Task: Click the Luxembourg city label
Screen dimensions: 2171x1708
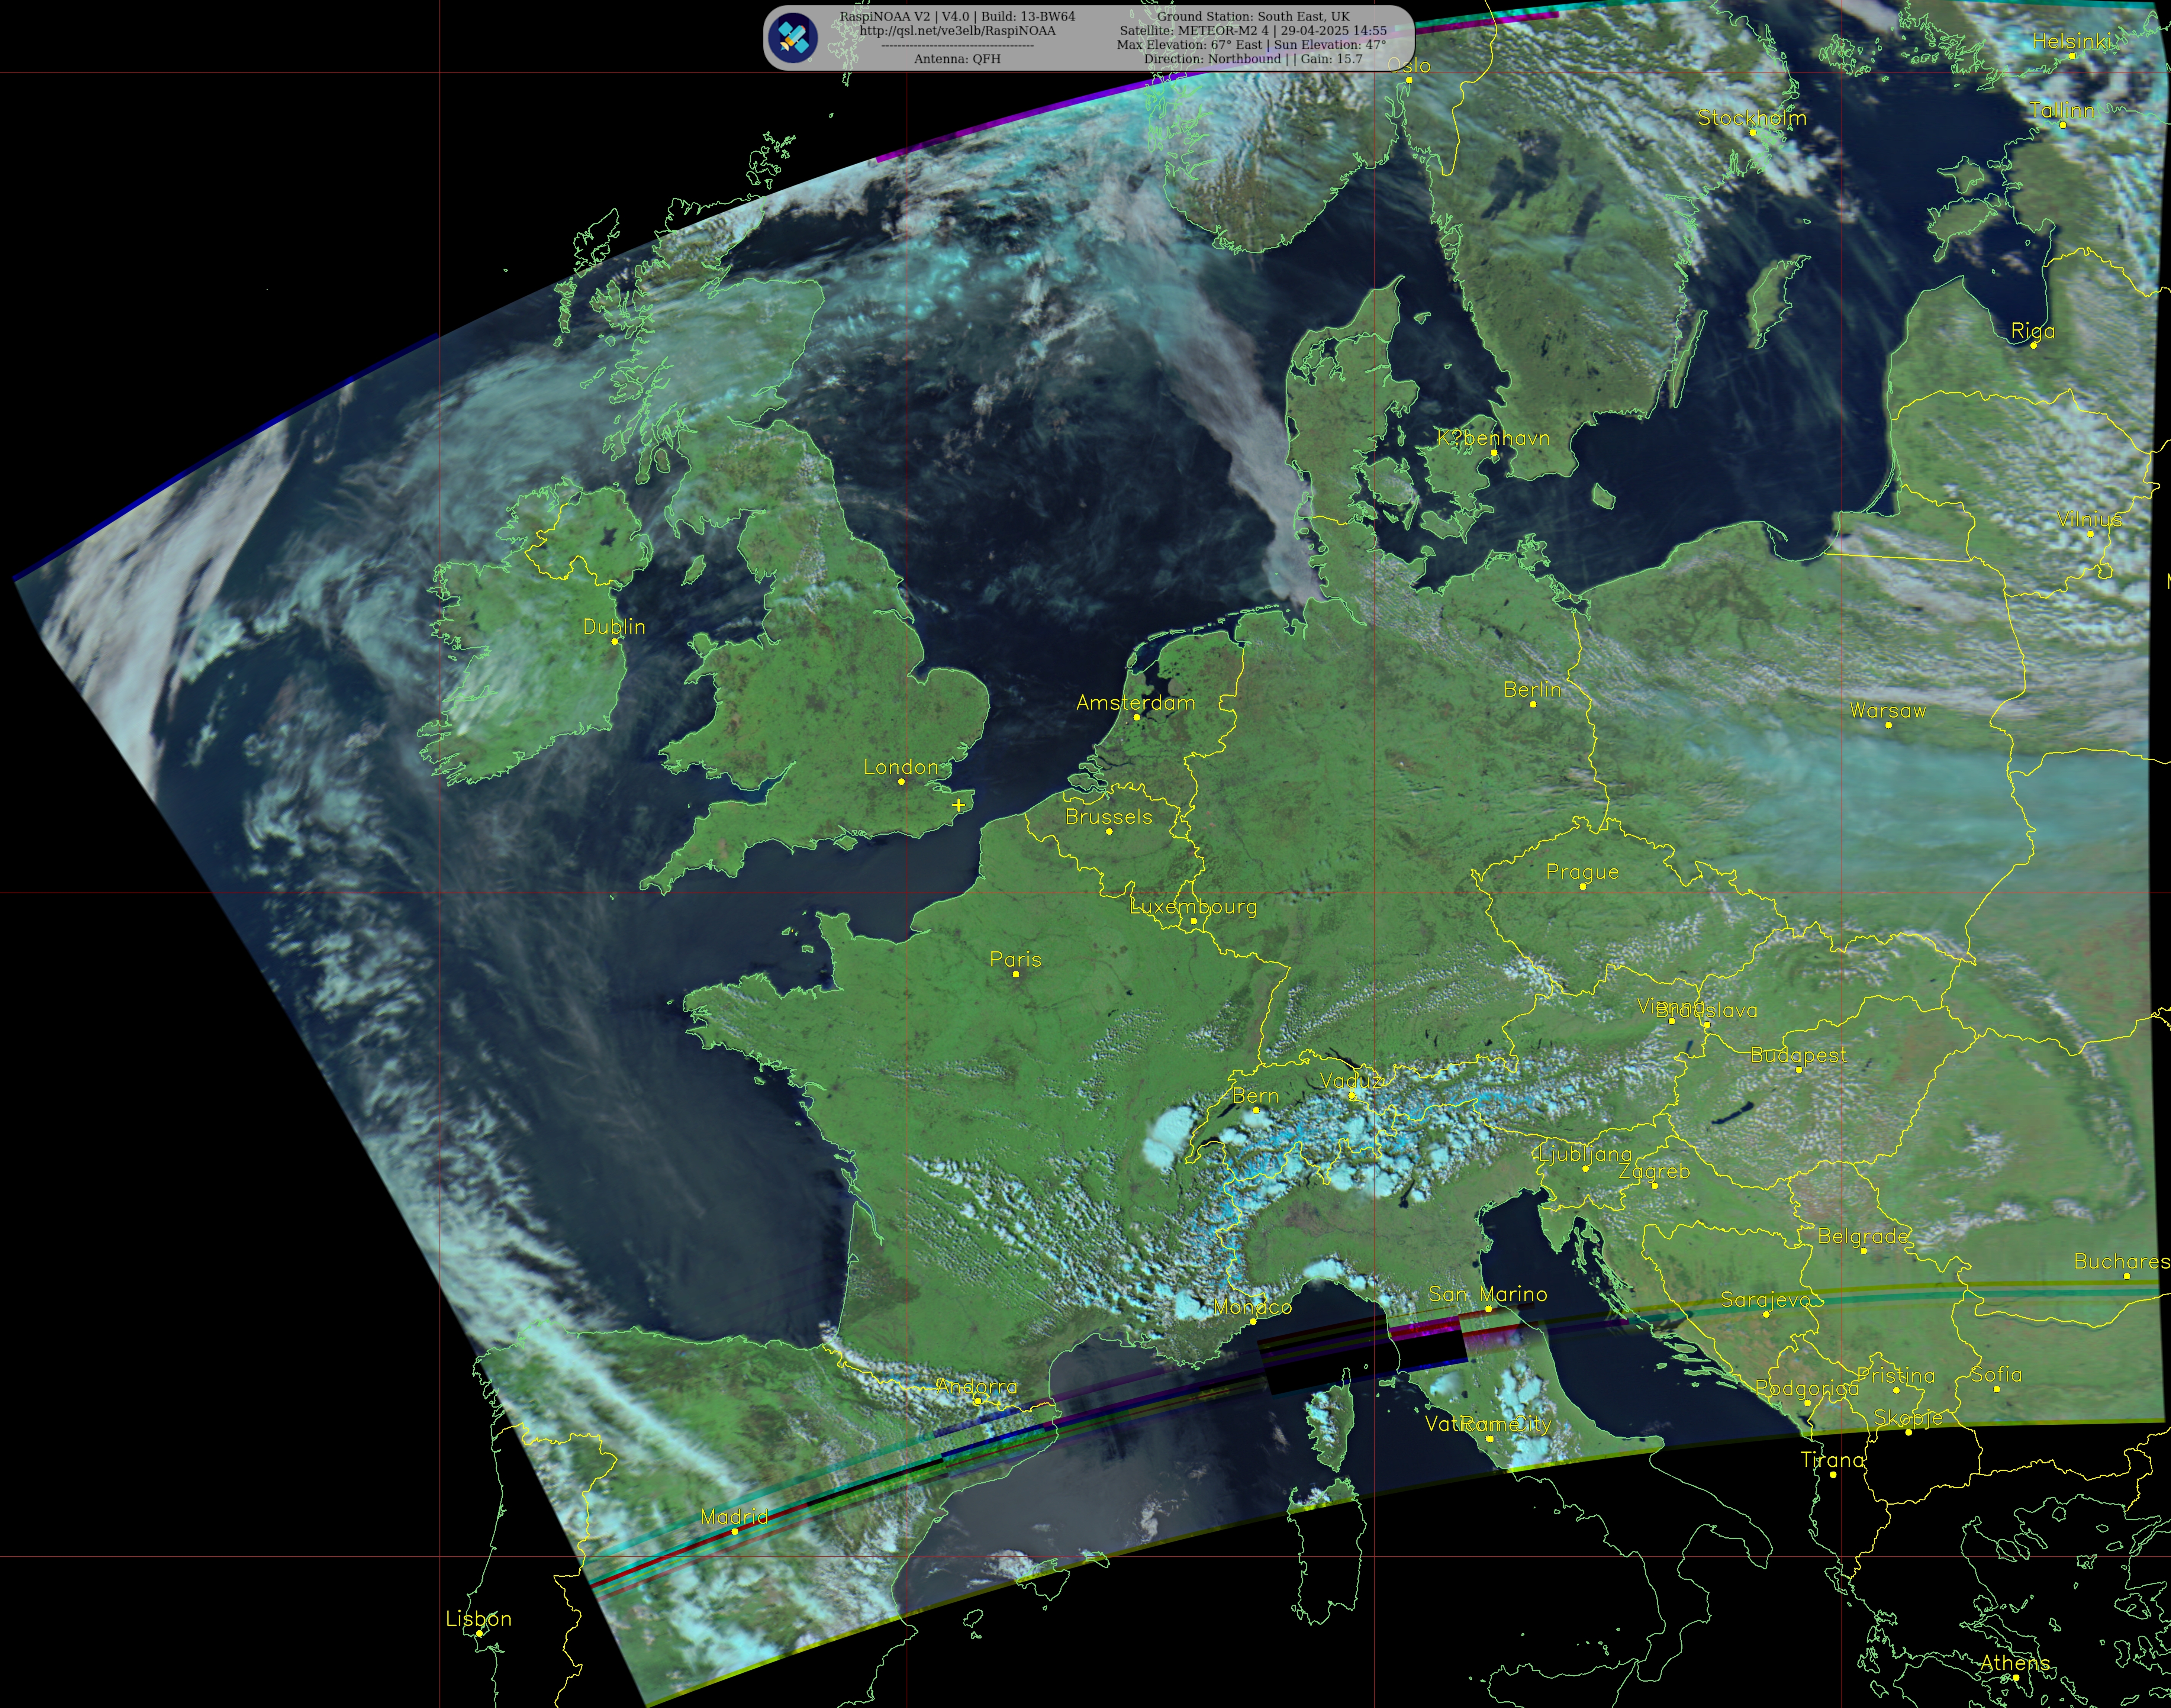Action: [x=1193, y=907]
